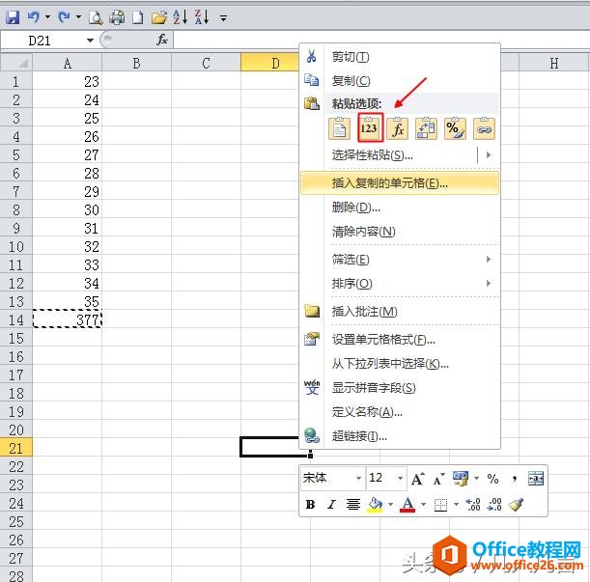Select cell A14 containing 377
The image size is (590, 582).
click(x=68, y=319)
